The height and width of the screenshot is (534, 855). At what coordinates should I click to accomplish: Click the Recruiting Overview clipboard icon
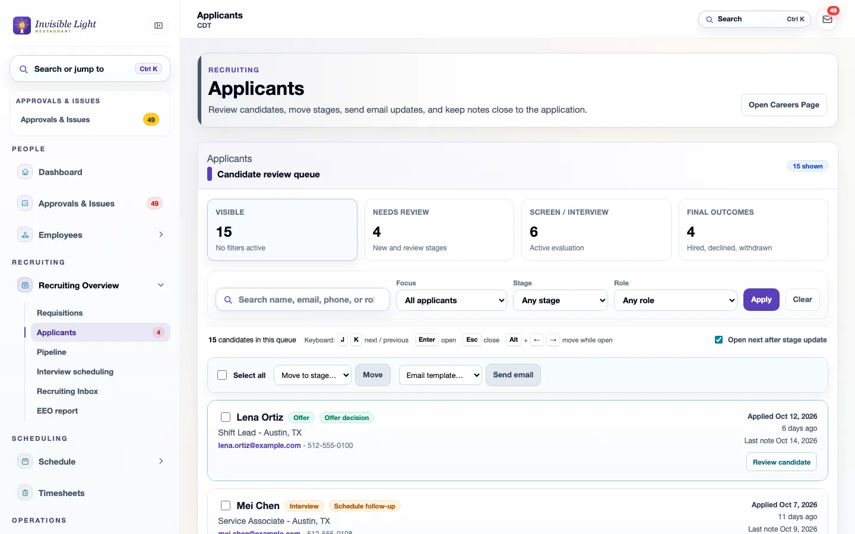point(25,285)
